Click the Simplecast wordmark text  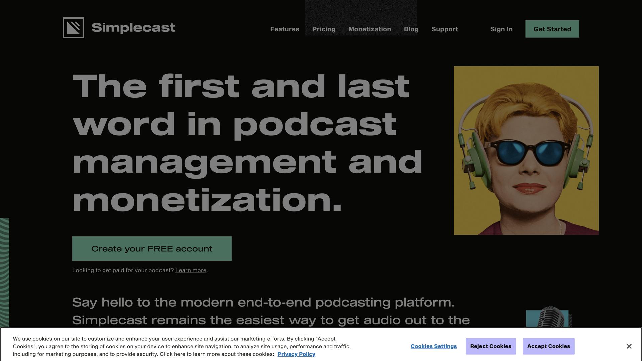(x=133, y=28)
